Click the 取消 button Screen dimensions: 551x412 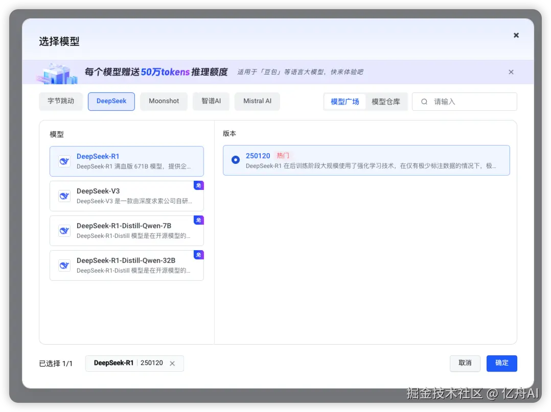click(465, 363)
